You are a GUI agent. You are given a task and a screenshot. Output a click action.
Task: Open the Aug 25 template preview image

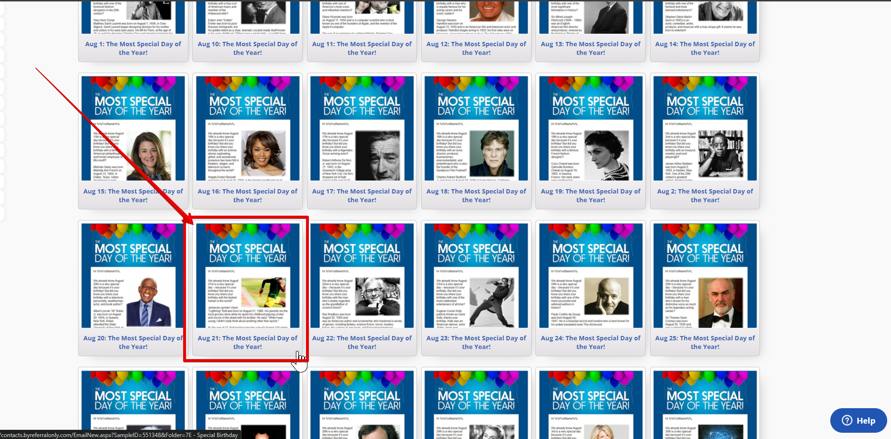705,275
